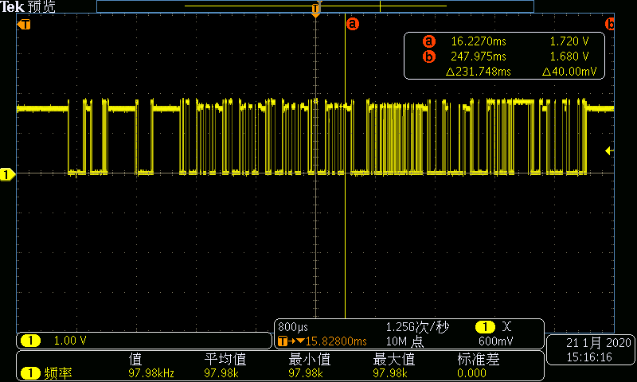This screenshot has width=637, height=382.
Task: Click the delta voltage Δ40.00mV
Action: pos(569,72)
